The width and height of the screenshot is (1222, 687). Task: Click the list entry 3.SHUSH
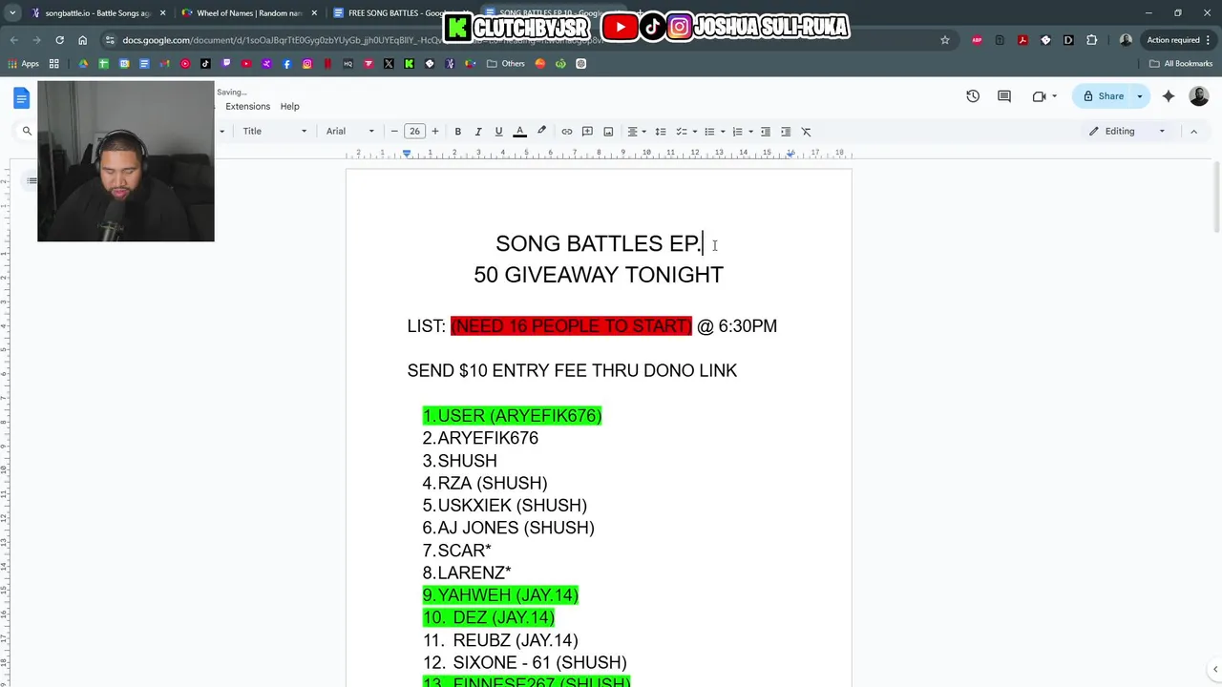[460, 461]
